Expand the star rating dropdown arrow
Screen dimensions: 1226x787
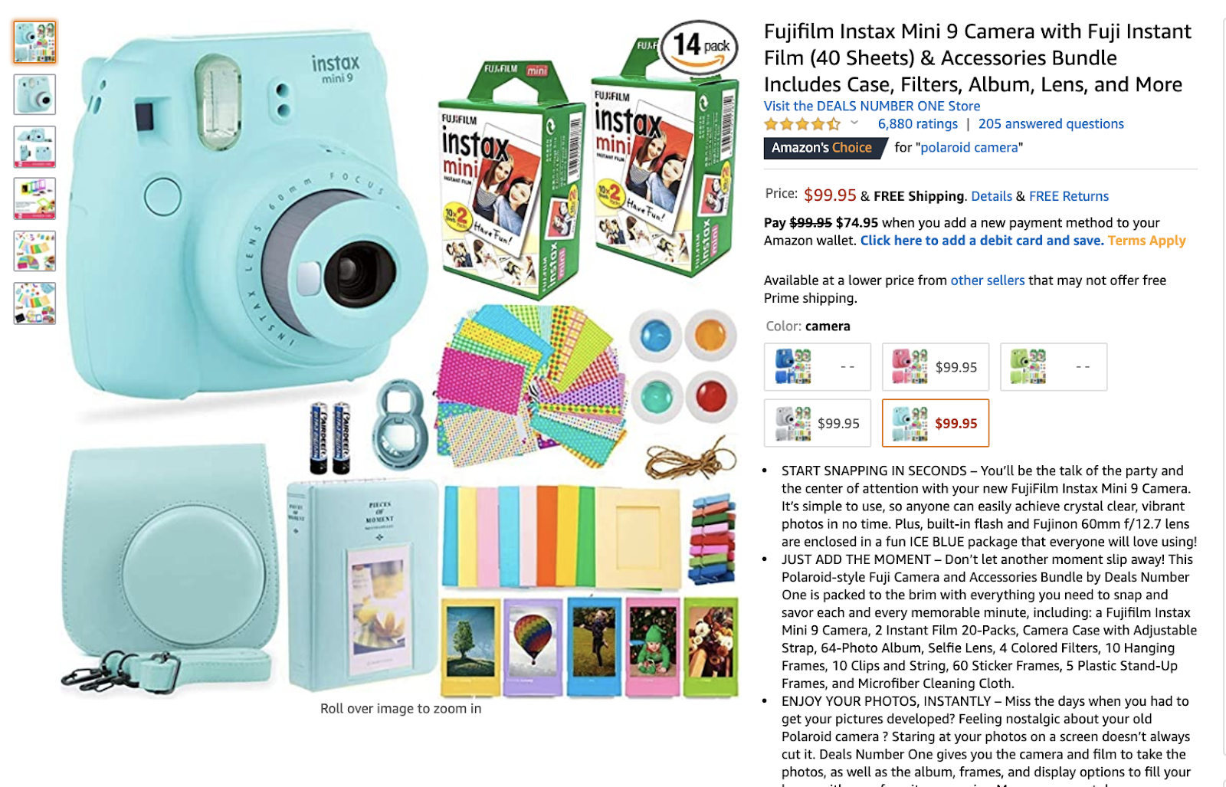pos(854,123)
